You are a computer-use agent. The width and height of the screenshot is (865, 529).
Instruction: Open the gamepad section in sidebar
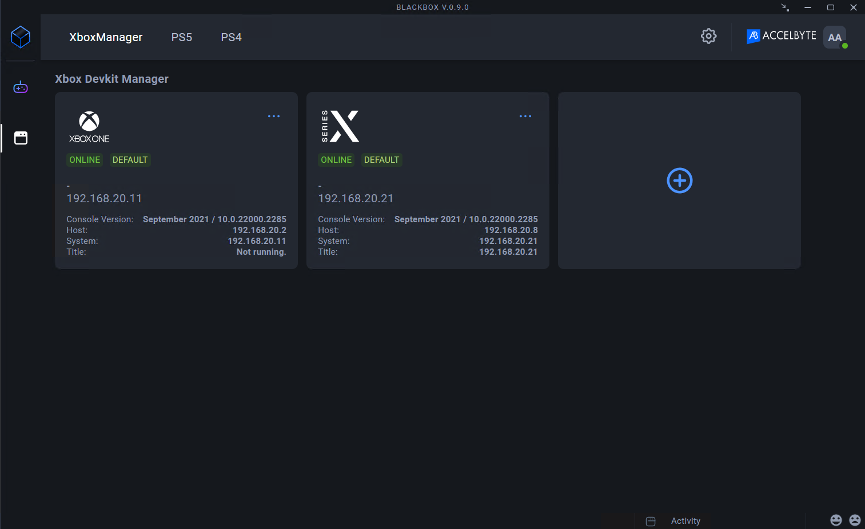(x=21, y=87)
